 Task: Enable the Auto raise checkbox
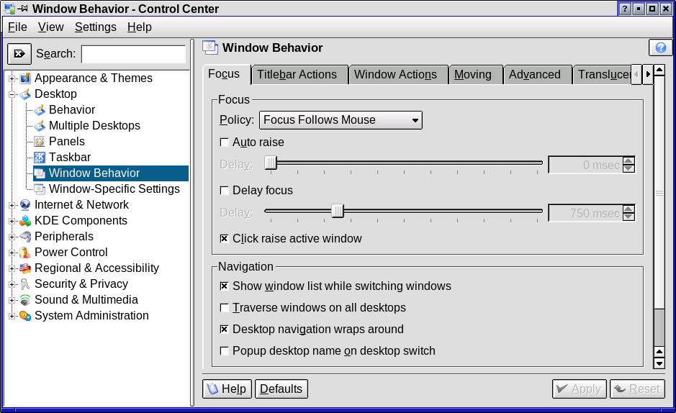(225, 142)
